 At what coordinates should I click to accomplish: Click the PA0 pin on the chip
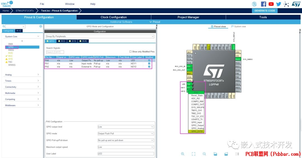pyautogui.click(x=189, y=84)
